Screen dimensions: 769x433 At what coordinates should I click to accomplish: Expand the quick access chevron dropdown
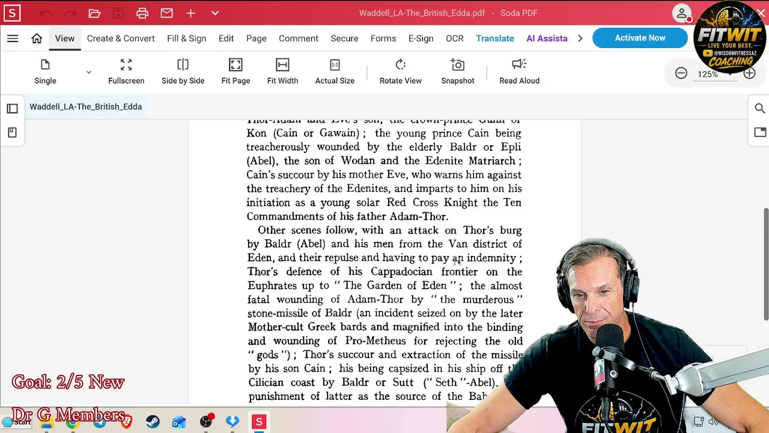pos(215,13)
